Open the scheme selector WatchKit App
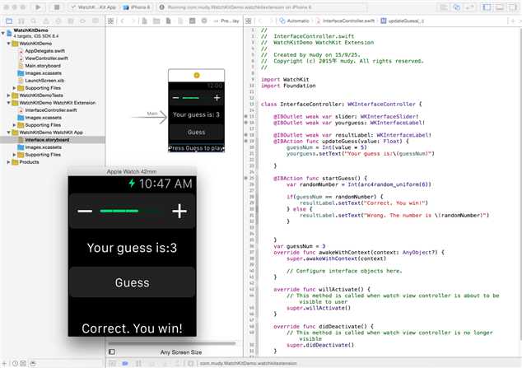 tap(93, 7)
